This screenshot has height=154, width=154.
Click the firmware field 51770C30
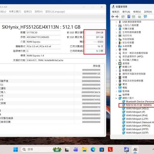click(43, 33)
